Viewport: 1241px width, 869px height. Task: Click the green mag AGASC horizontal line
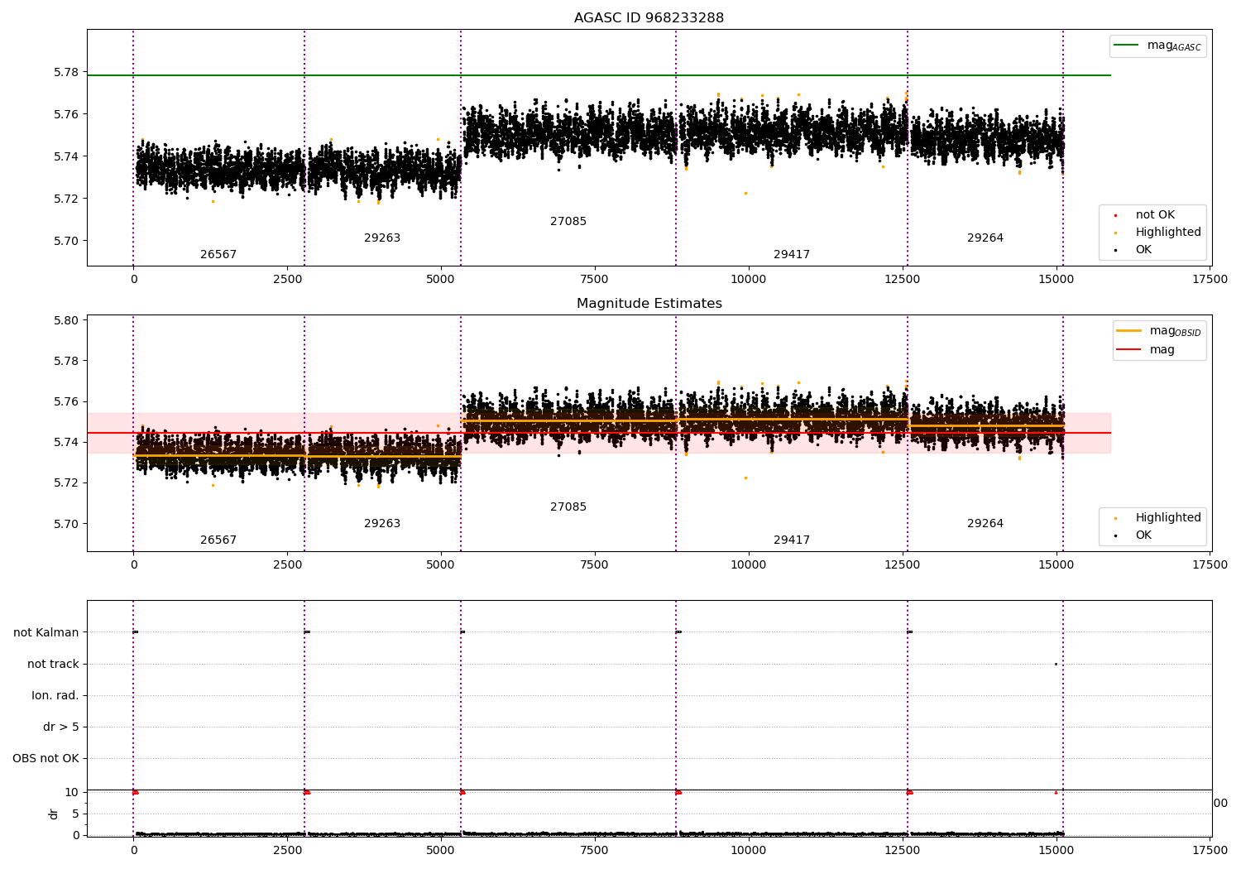tap(599, 75)
